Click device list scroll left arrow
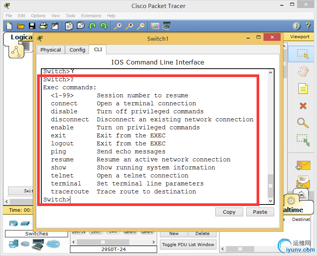The height and width of the screenshot is (256, 317). (x=73, y=242)
